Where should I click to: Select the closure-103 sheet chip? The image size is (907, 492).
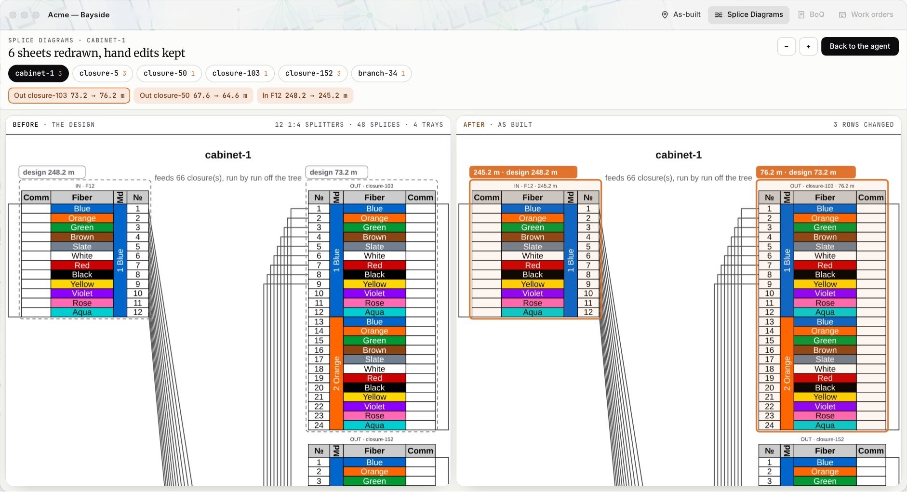pyautogui.click(x=240, y=73)
